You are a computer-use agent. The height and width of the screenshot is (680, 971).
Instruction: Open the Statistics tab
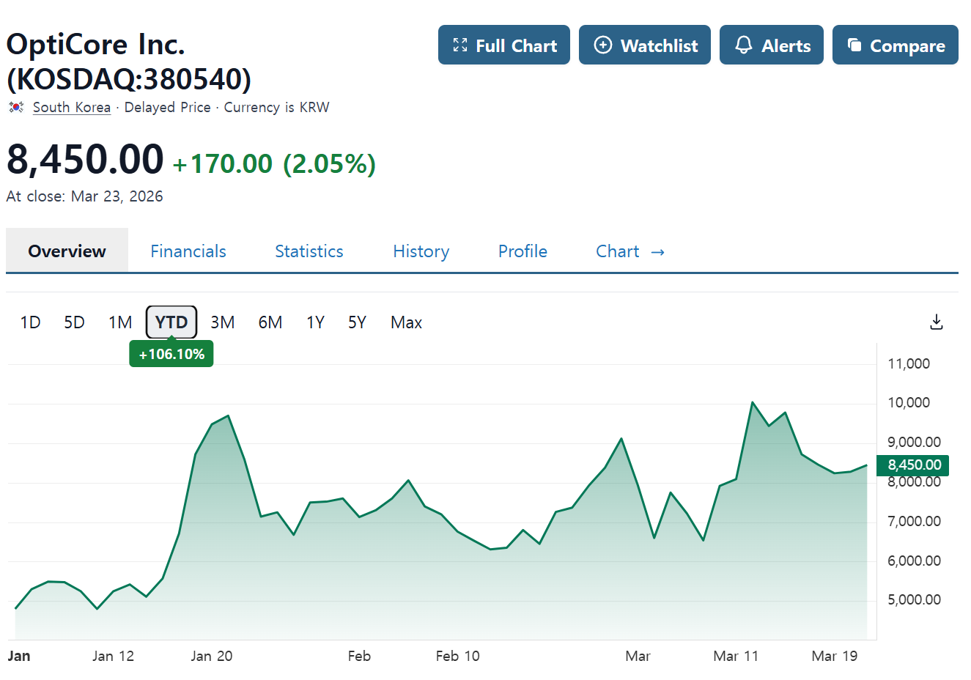point(309,251)
